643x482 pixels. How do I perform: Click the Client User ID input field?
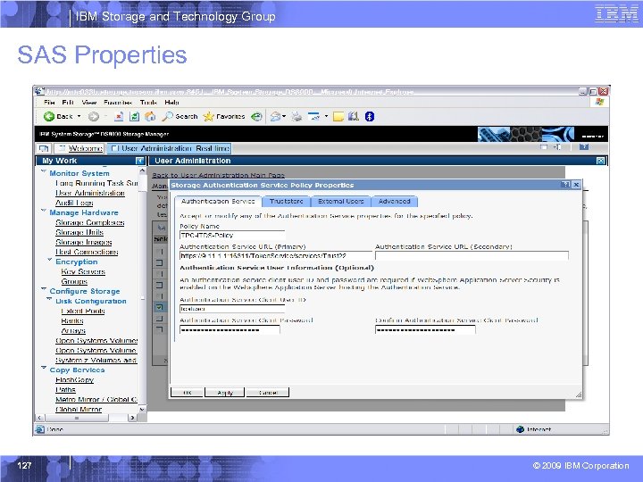point(232,309)
